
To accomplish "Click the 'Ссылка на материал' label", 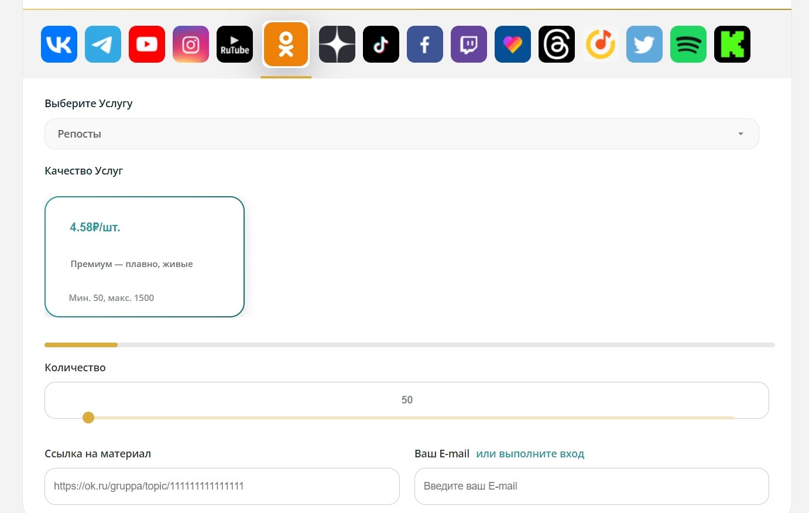I will (98, 454).
